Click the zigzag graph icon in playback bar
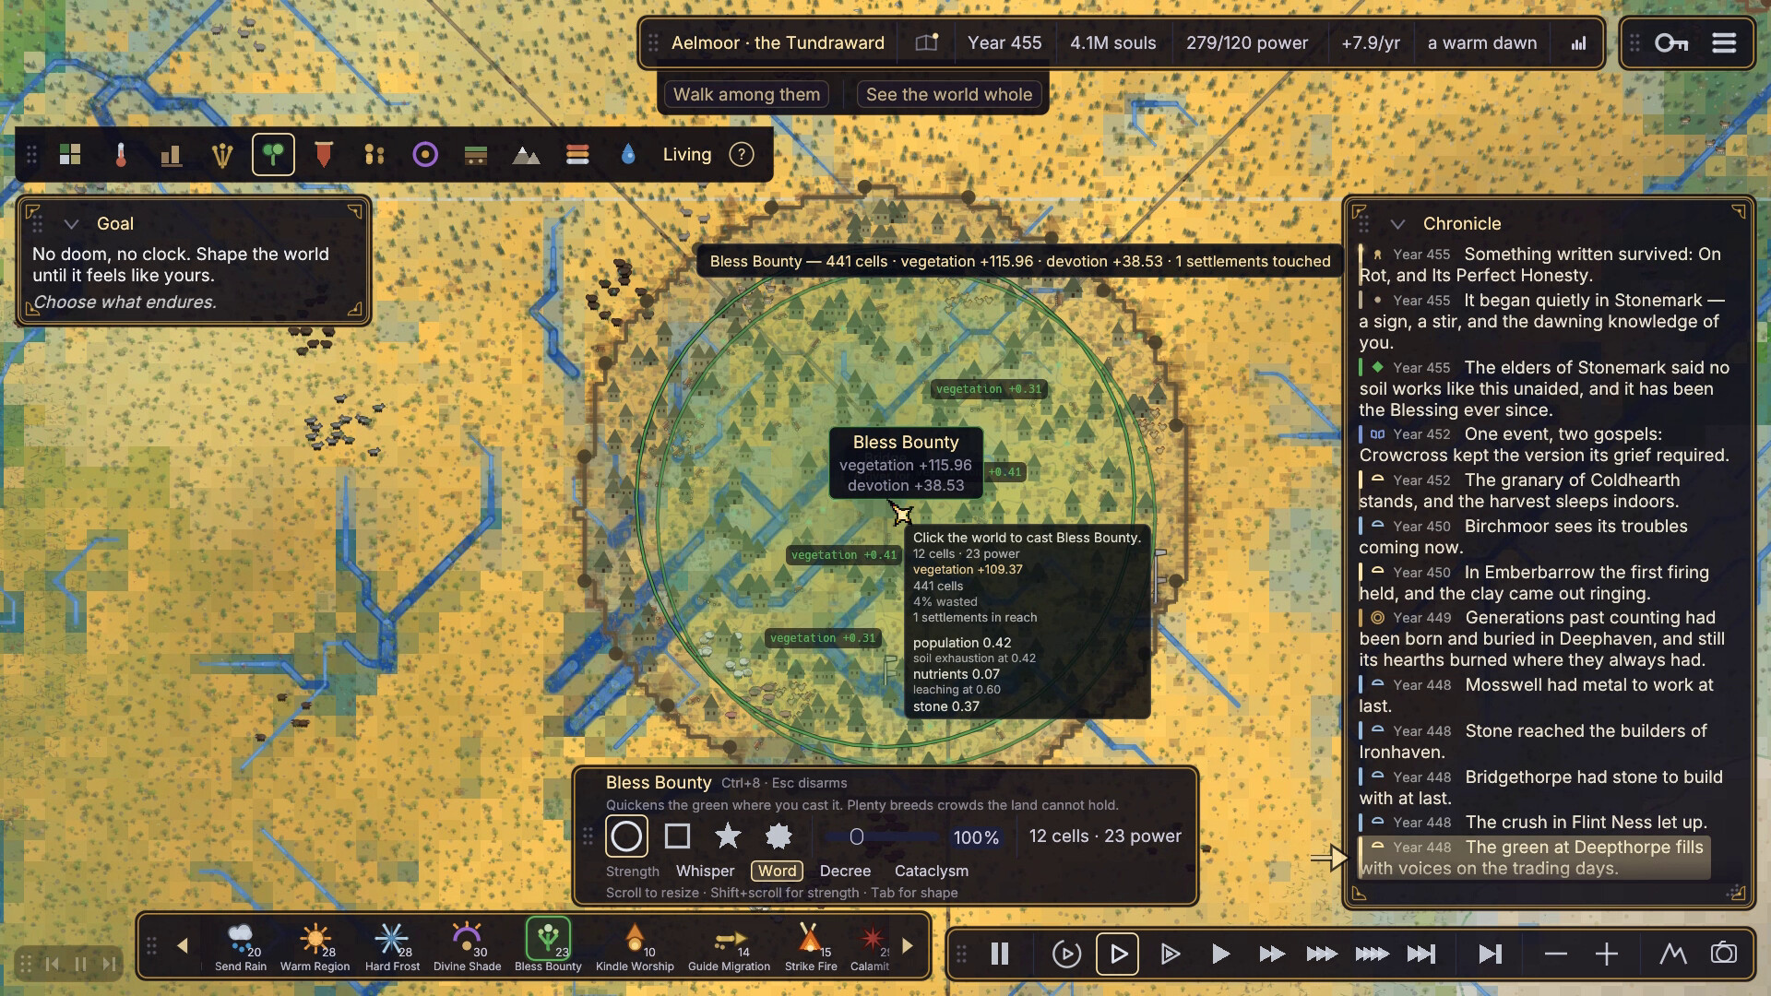 click(x=1672, y=954)
